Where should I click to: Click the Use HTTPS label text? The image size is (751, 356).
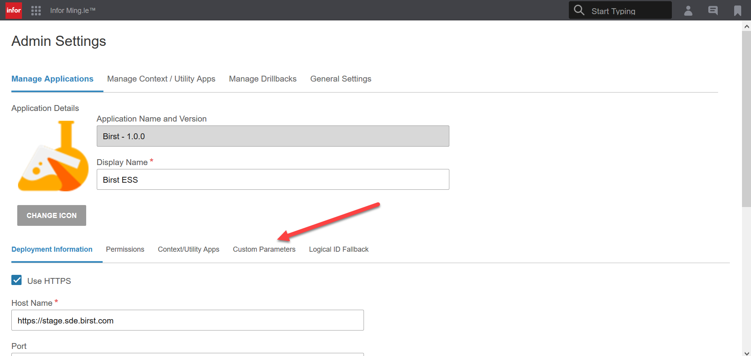pyautogui.click(x=49, y=281)
